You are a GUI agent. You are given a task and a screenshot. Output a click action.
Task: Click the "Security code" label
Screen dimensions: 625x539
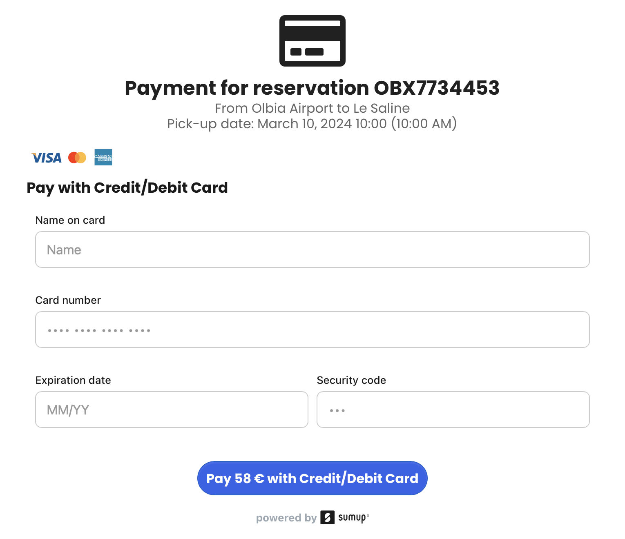(351, 380)
